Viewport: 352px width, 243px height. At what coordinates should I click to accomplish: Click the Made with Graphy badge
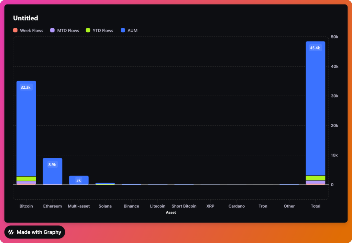35,232
